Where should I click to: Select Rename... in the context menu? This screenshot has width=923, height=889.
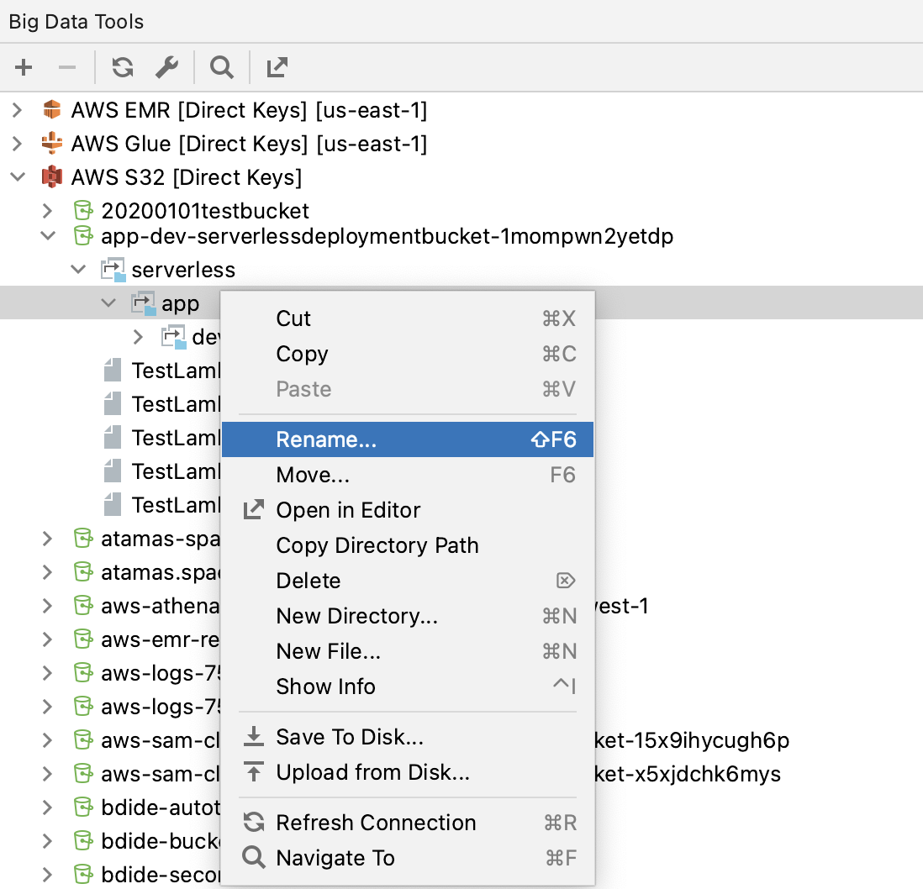pyautogui.click(x=408, y=439)
